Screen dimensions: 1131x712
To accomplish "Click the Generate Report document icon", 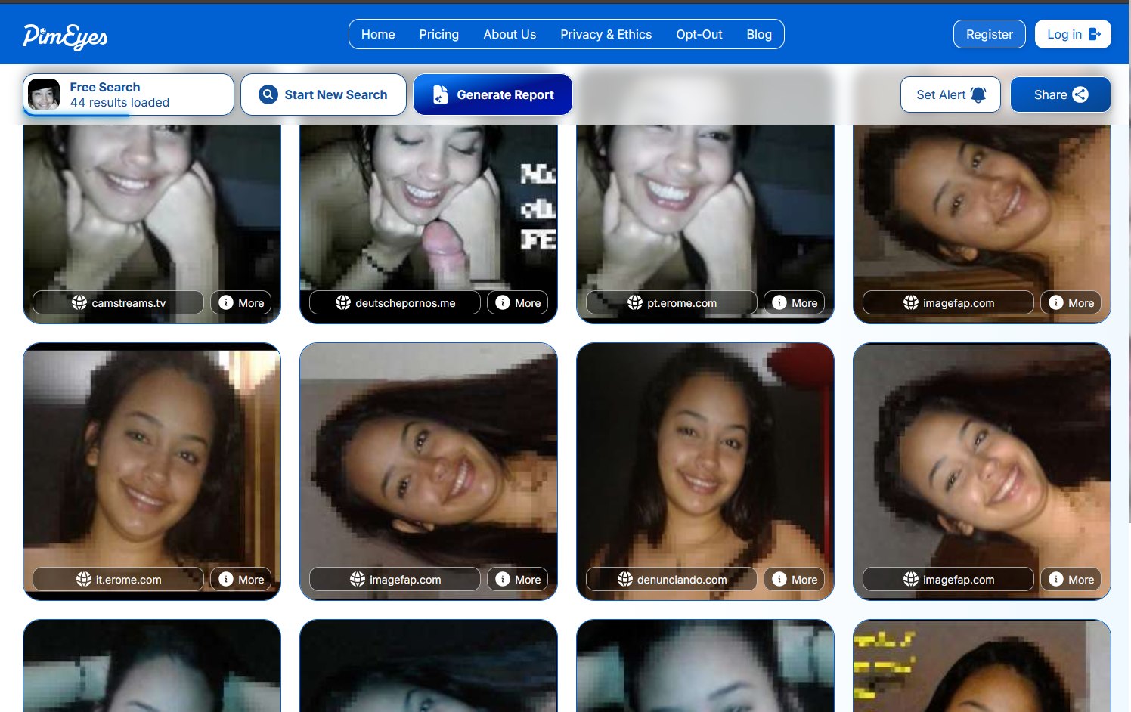I will [440, 94].
